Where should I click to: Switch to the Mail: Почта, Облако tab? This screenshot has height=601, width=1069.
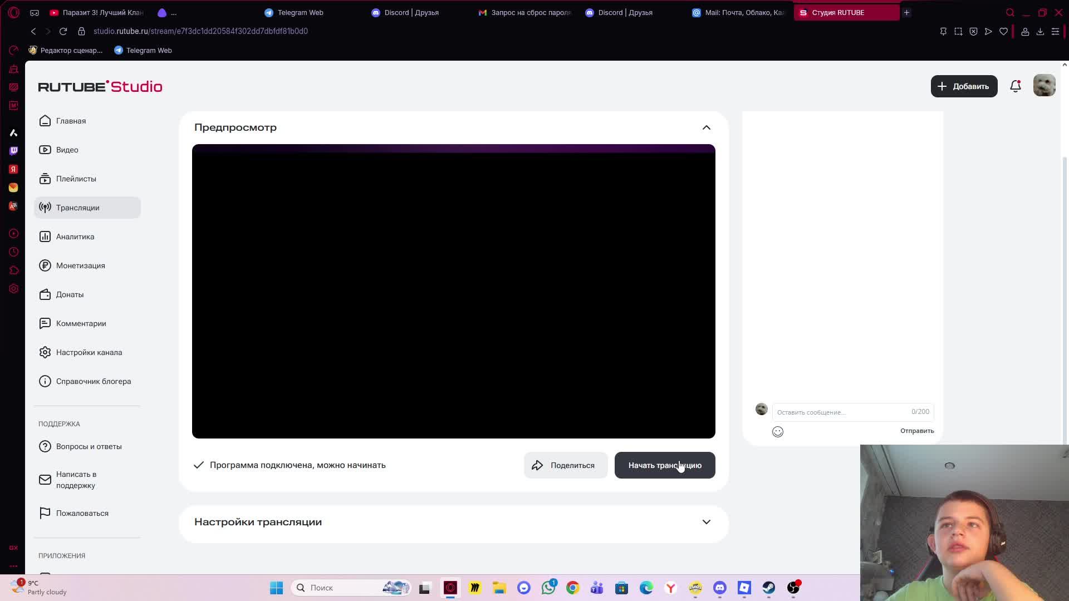(x=739, y=12)
